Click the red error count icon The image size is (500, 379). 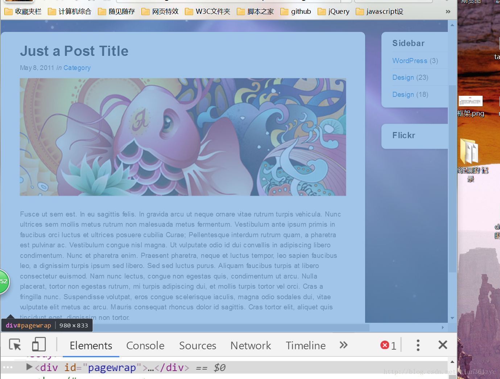click(x=385, y=345)
